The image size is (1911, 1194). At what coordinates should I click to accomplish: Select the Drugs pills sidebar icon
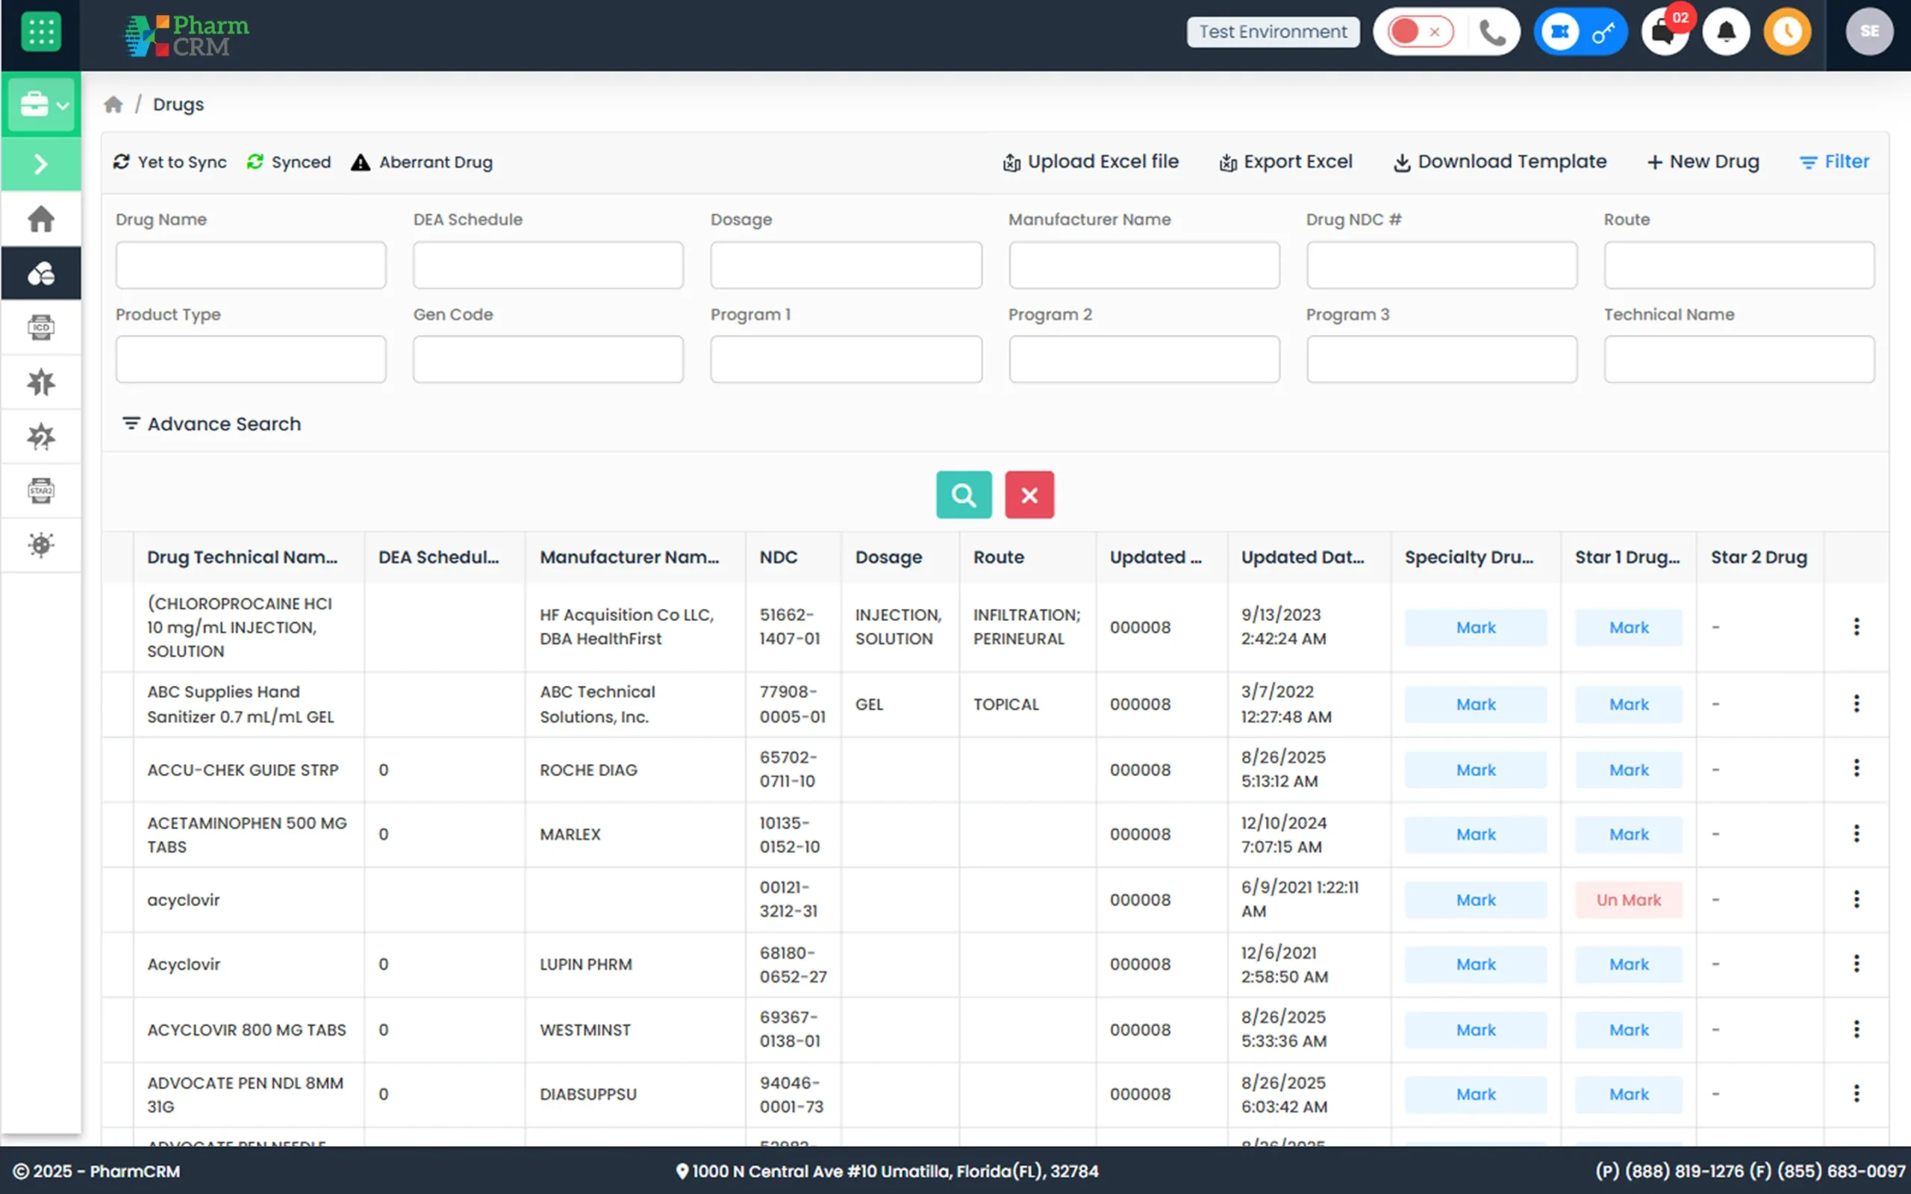[x=41, y=273]
